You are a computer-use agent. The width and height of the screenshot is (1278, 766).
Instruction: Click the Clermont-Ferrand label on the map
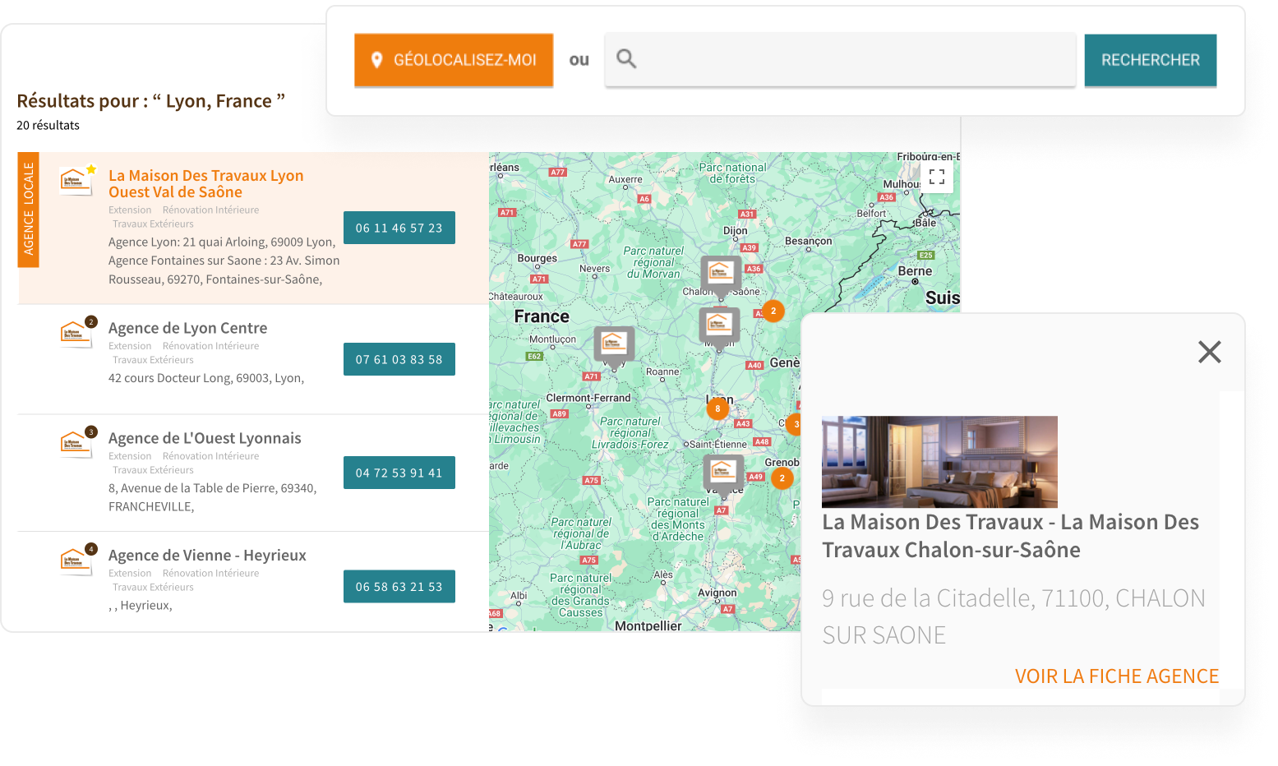pos(588,398)
